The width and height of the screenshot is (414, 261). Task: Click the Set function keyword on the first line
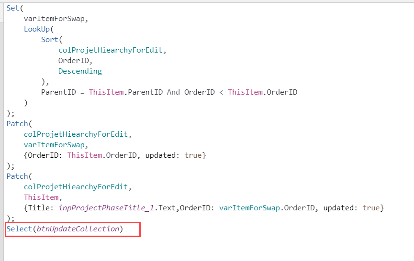coord(13,8)
